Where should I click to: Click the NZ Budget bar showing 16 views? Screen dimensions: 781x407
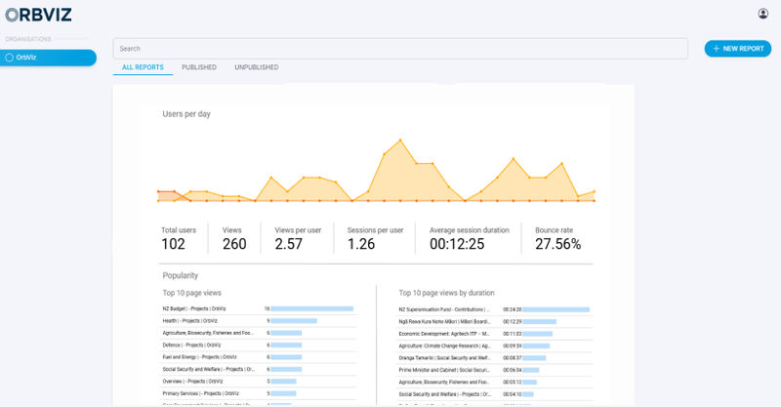[312, 308]
